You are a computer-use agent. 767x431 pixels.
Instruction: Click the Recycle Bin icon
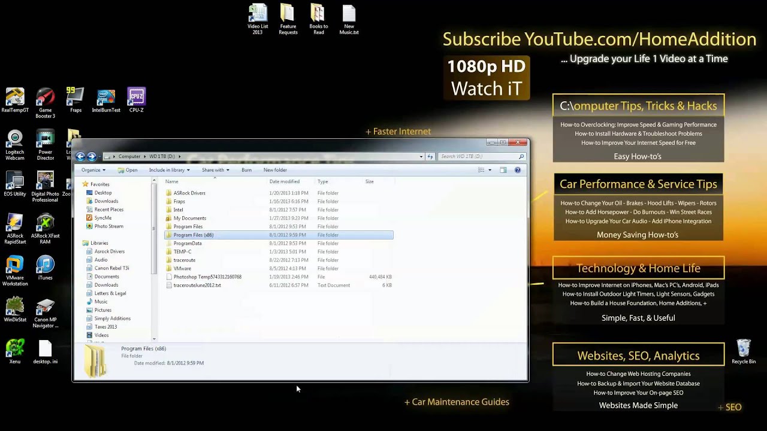[744, 351]
